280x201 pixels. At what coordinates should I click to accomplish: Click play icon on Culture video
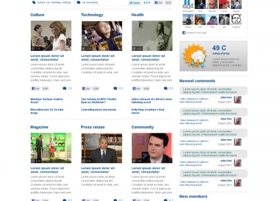pyautogui.click(x=33, y=49)
